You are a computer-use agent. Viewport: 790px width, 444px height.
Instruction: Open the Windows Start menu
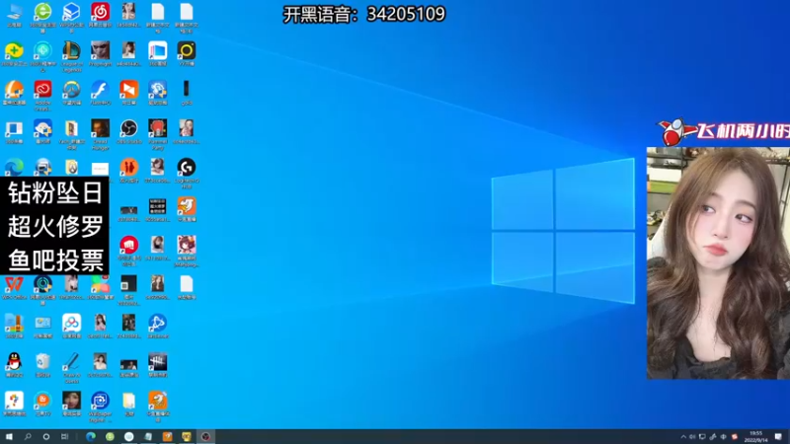(x=9, y=436)
